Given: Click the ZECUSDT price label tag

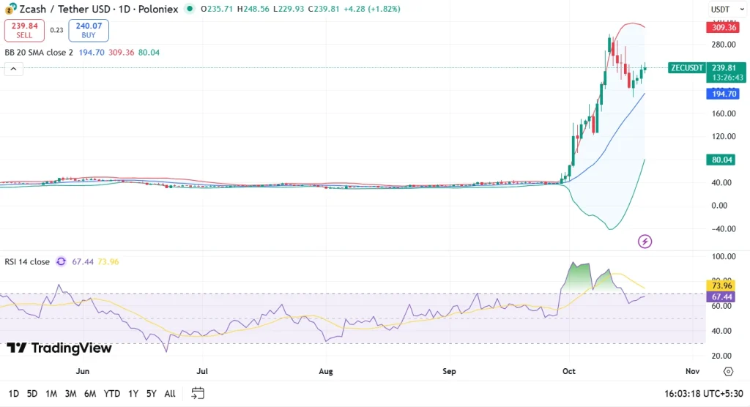Looking at the screenshot, I should (686, 68).
